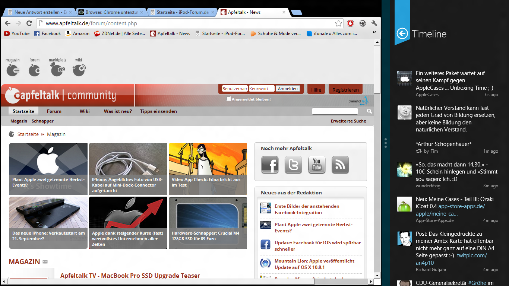Open app-store-apps.de link in Timeline
This screenshot has height=286, width=509.
(450, 210)
